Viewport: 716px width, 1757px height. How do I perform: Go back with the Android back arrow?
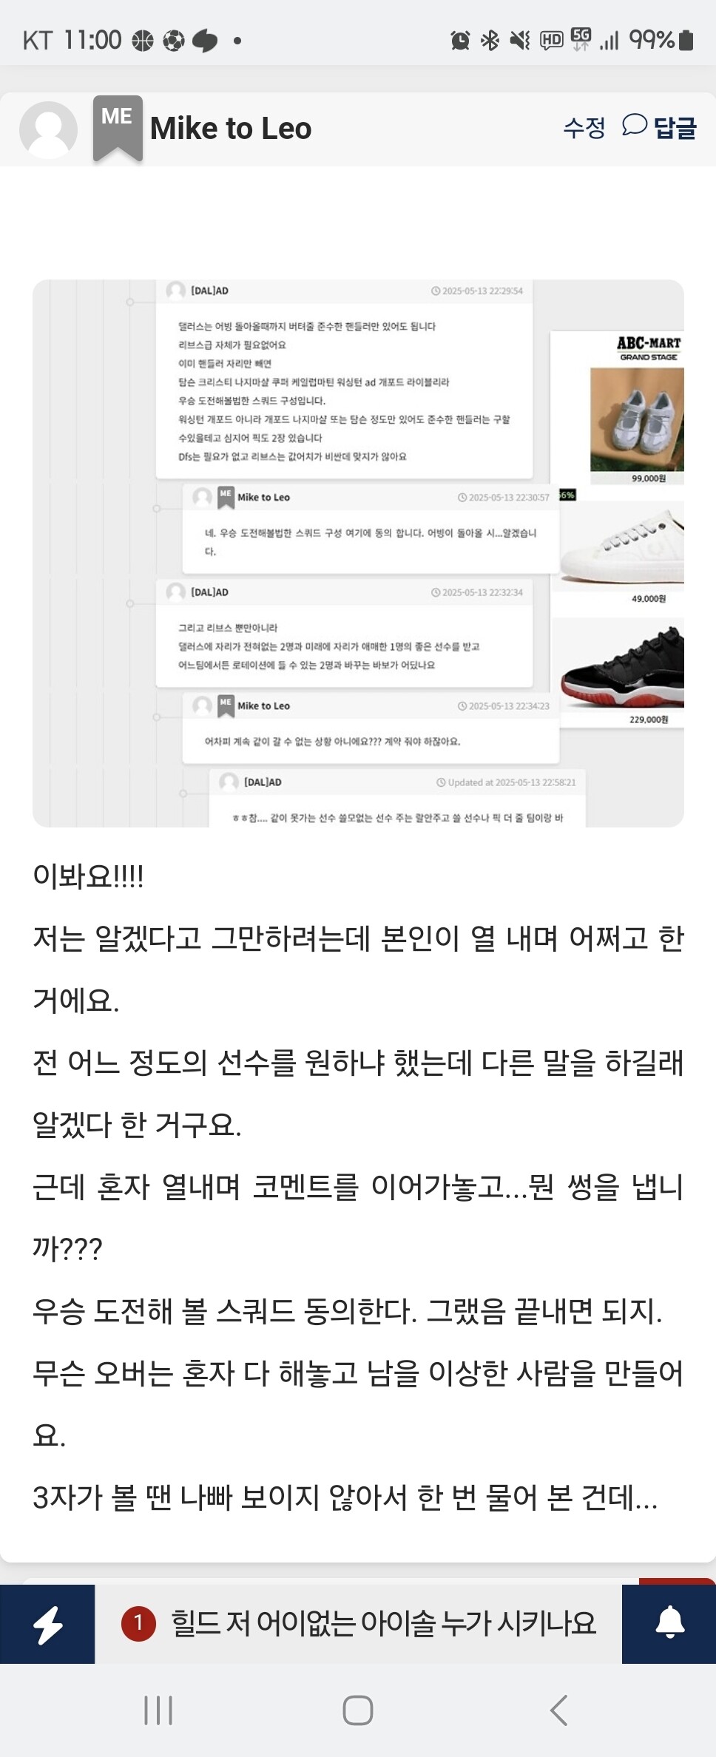[x=559, y=1710]
